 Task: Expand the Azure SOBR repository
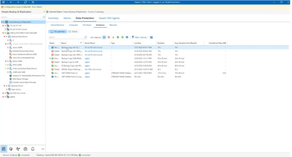click(8, 48)
